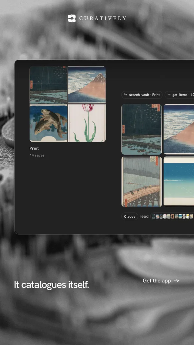Open the large fireworks bridge result image

[142, 129]
